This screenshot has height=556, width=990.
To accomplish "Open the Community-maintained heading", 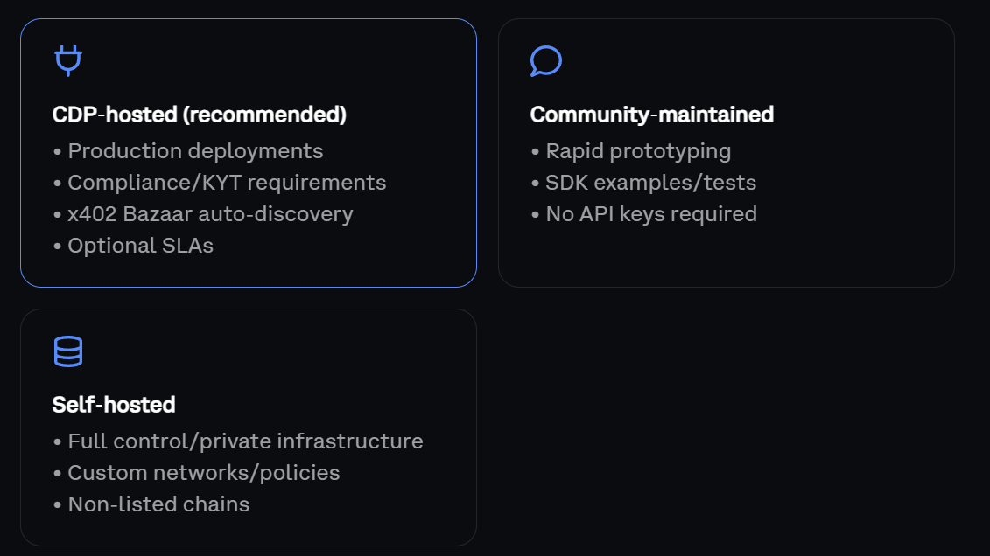I will pos(651,115).
